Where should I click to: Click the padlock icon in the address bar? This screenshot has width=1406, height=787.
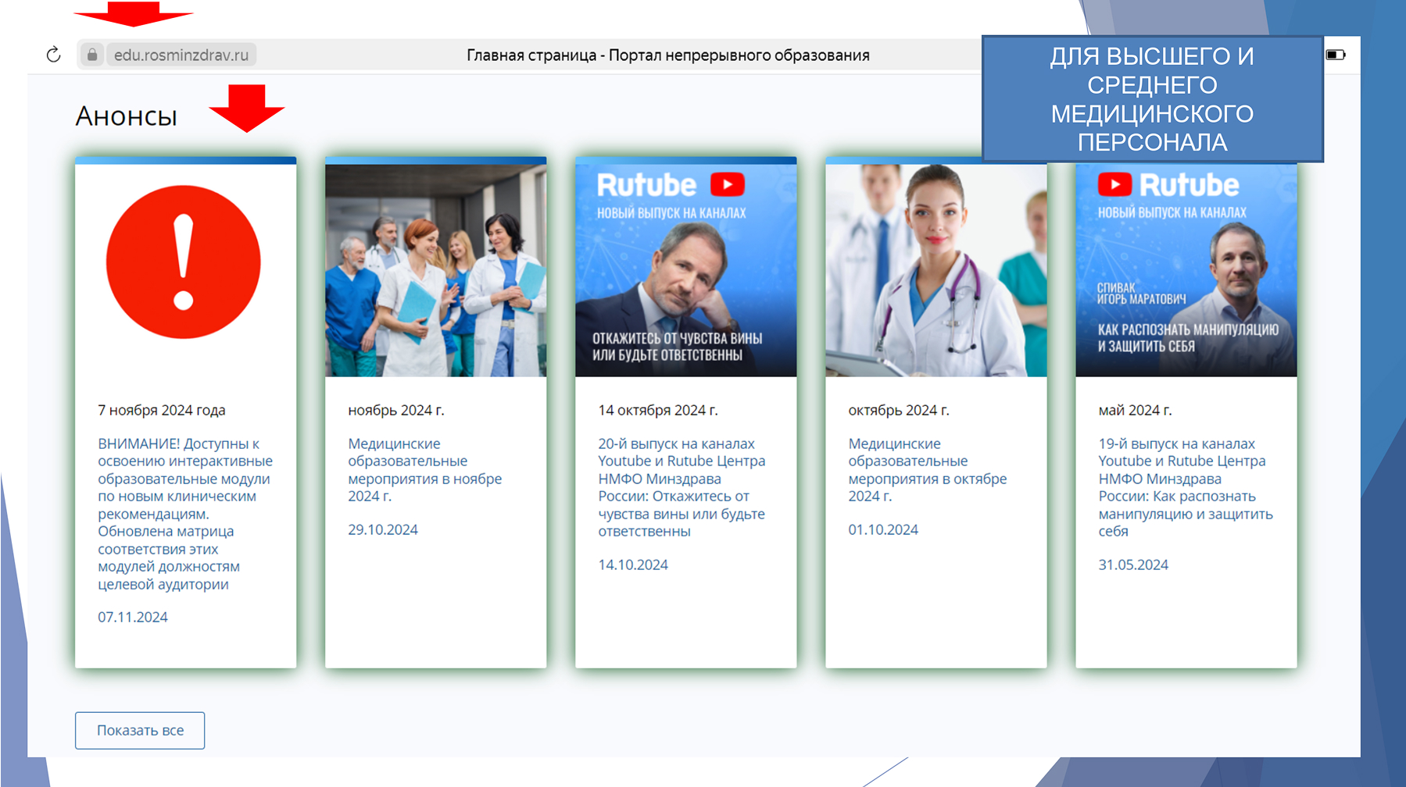[x=92, y=55]
